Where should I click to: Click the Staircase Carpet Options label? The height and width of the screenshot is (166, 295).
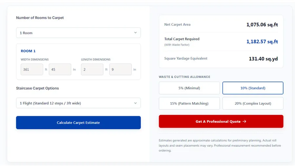tap(37, 88)
